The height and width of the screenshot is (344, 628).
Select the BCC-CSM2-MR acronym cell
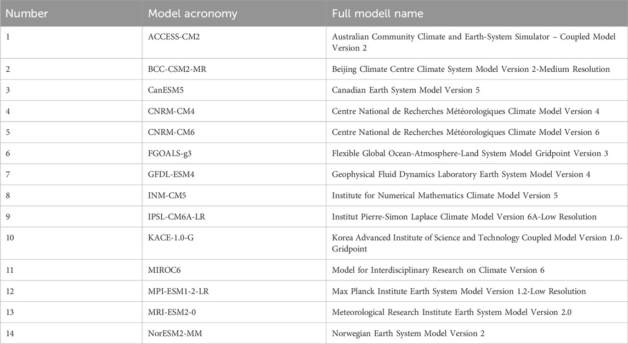point(176,69)
